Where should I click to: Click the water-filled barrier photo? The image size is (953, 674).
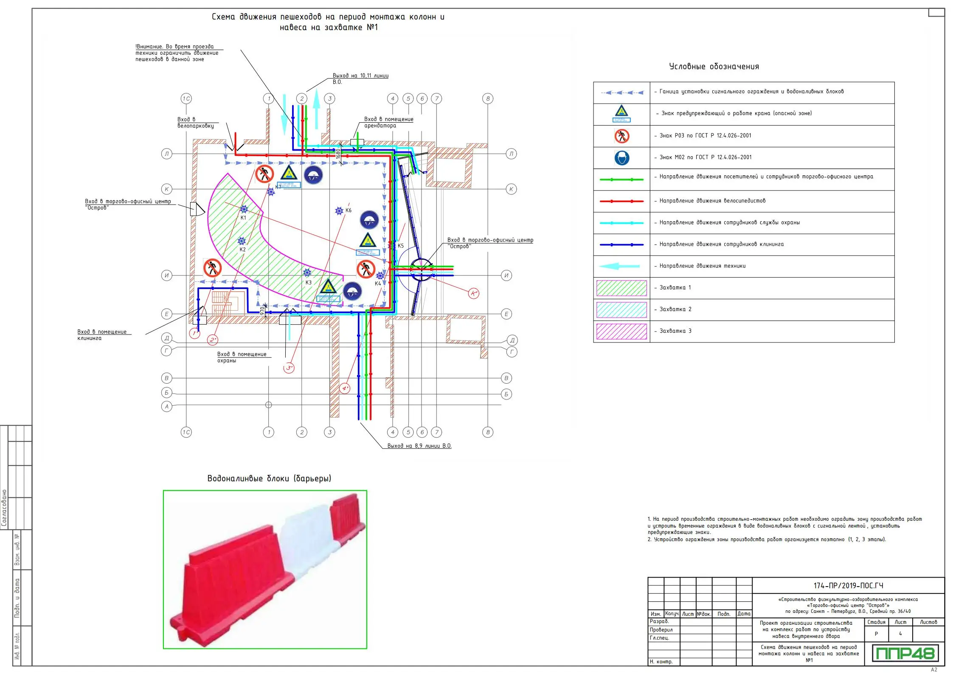point(265,569)
